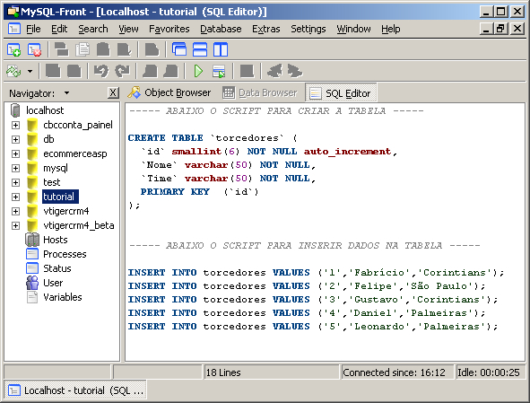Screen dimensions: 530x403
Task: Tile windows vertically via the toolbar icon
Action: point(221,49)
